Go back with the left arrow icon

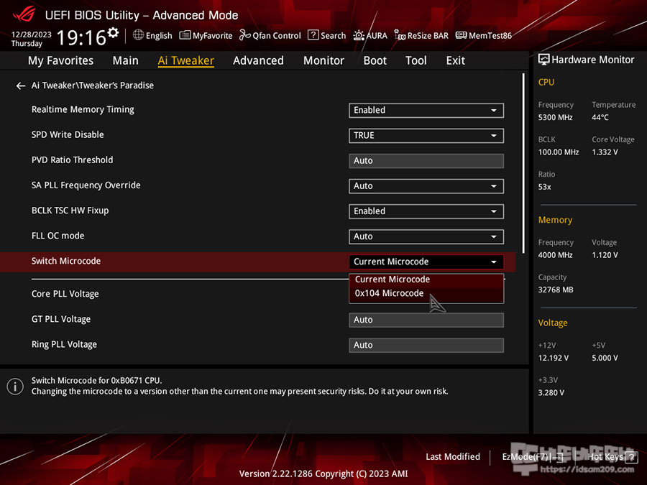pyautogui.click(x=20, y=86)
